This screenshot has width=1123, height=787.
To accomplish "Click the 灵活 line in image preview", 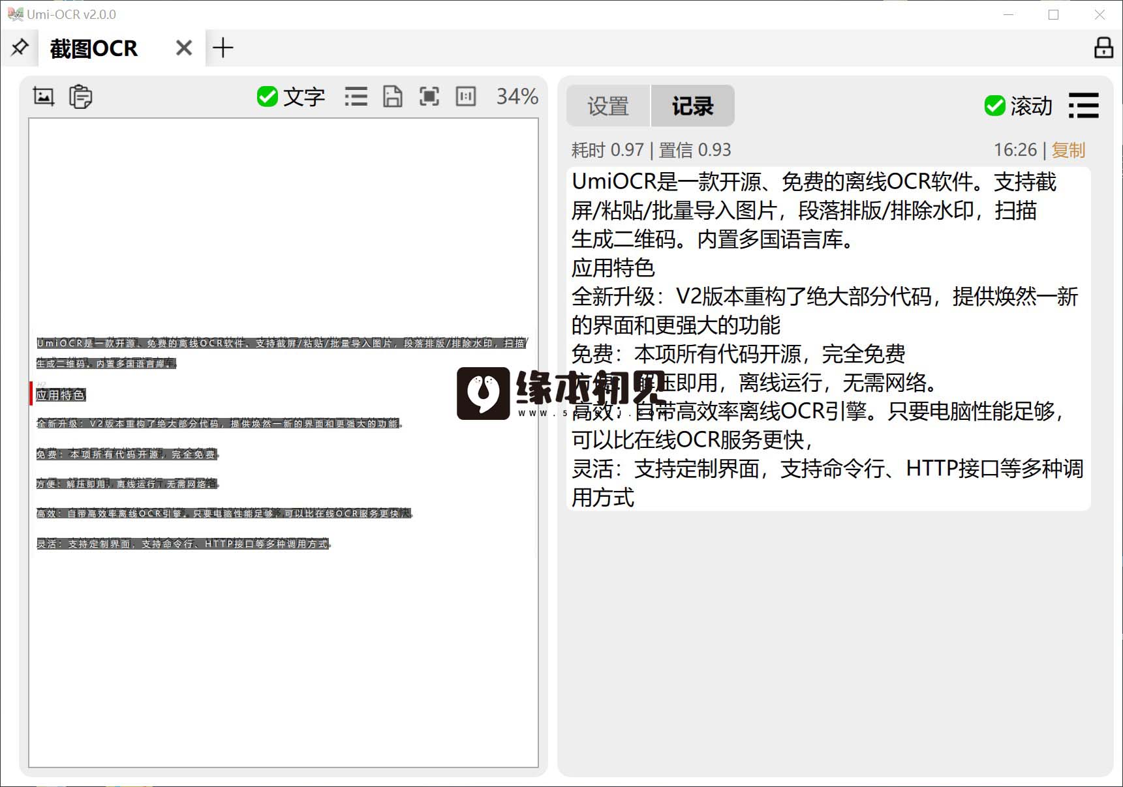I will pos(183,544).
